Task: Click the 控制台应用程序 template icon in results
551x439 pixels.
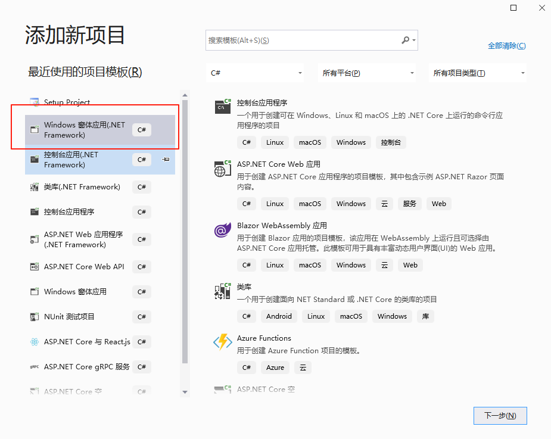Action: (223, 106)
